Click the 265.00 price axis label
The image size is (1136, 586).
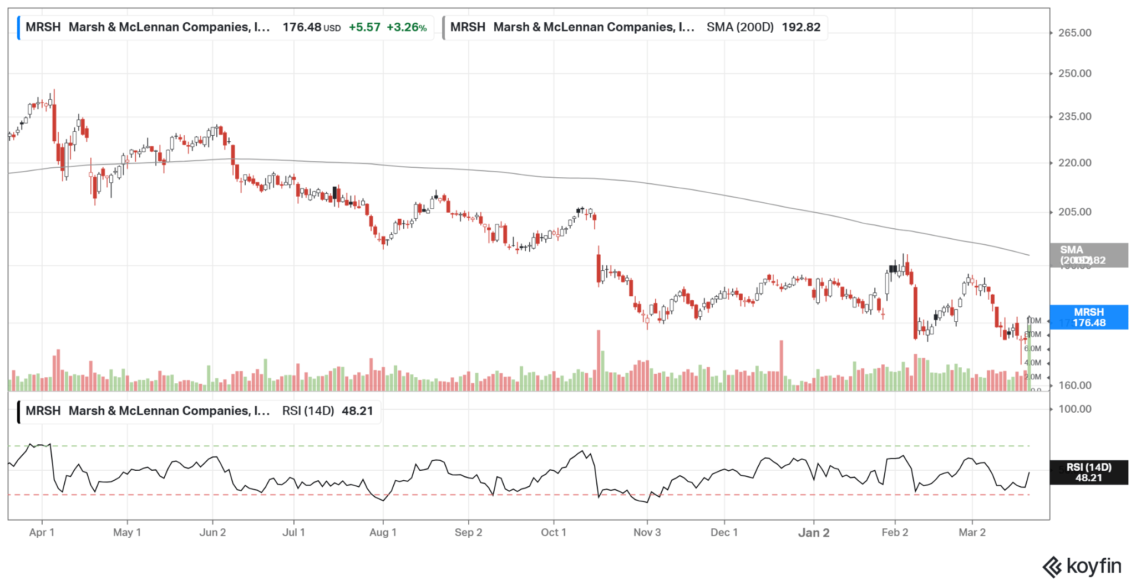[1074, 33]
